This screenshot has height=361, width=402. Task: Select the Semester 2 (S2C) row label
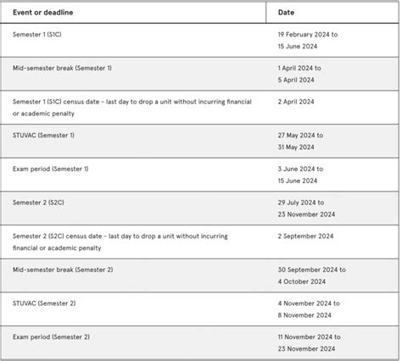coord(38,203)
